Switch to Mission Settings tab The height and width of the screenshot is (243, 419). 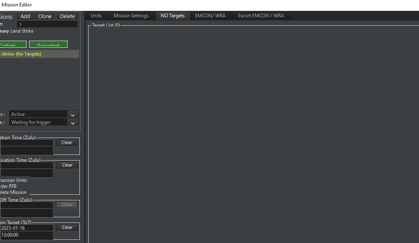[131, 16]
